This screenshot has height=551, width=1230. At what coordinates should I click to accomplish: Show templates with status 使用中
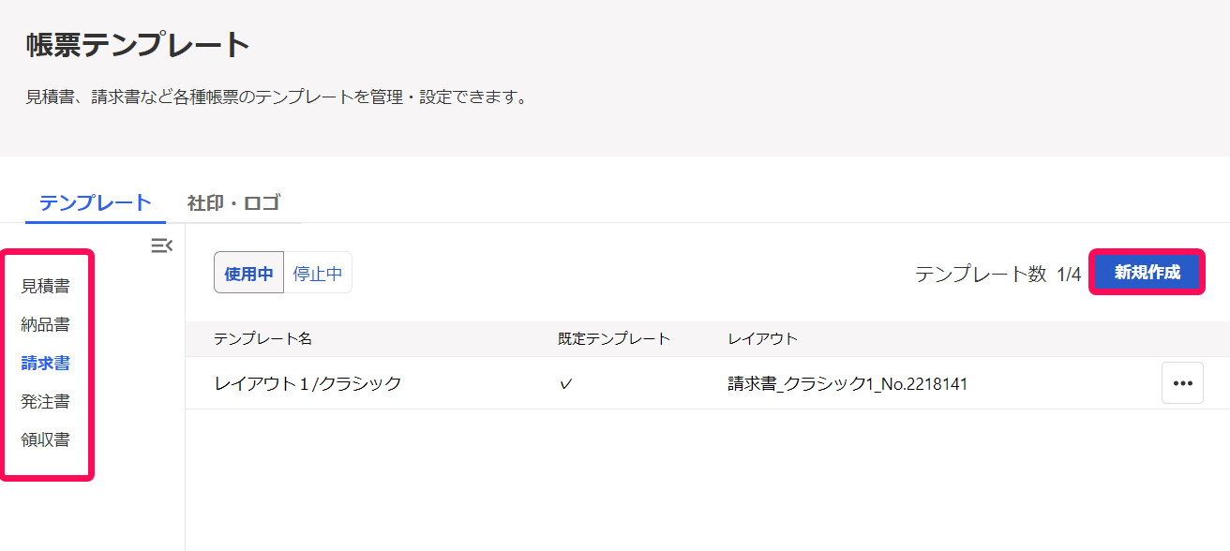248,273
